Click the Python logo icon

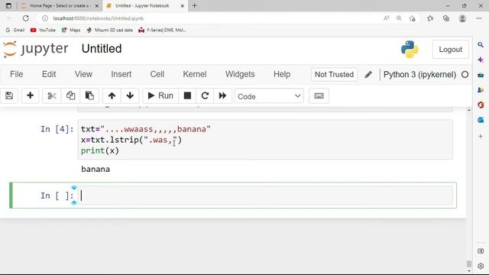pos(410,49)
